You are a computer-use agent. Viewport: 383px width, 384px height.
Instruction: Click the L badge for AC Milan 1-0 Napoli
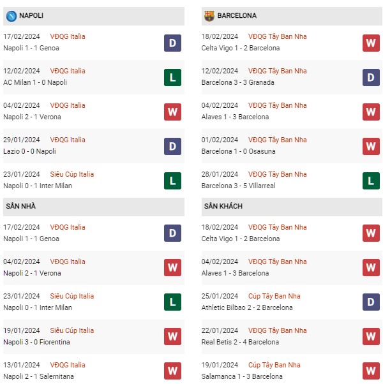pyautogui.click(x=172, y=78)
